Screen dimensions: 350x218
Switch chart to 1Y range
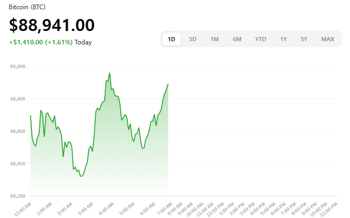pos(283,39)
